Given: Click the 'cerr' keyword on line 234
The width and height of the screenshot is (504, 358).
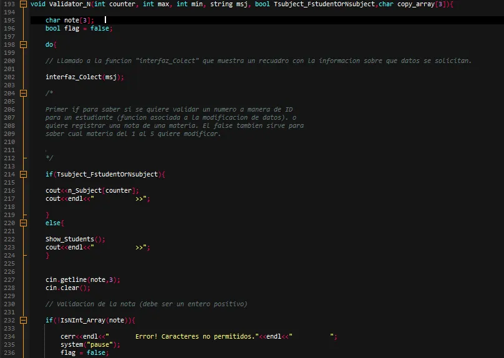Looking at the screenshot, I should (67, 336).
